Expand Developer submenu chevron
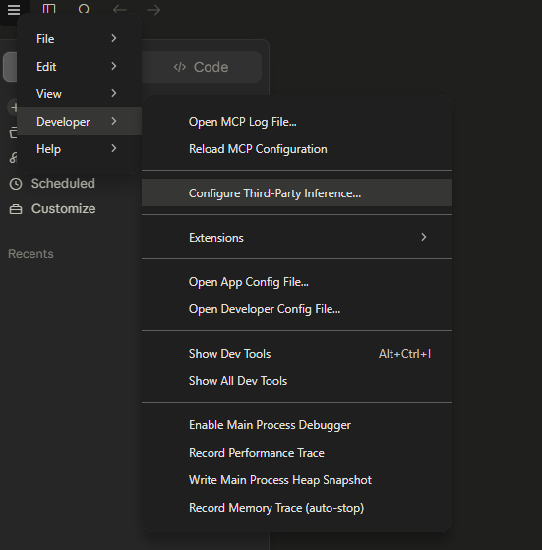The width and height of the screenshot is (542, 550). point(113,121)
